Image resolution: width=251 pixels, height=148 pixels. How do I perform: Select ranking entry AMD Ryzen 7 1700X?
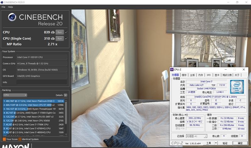click(x=34, y=113)
